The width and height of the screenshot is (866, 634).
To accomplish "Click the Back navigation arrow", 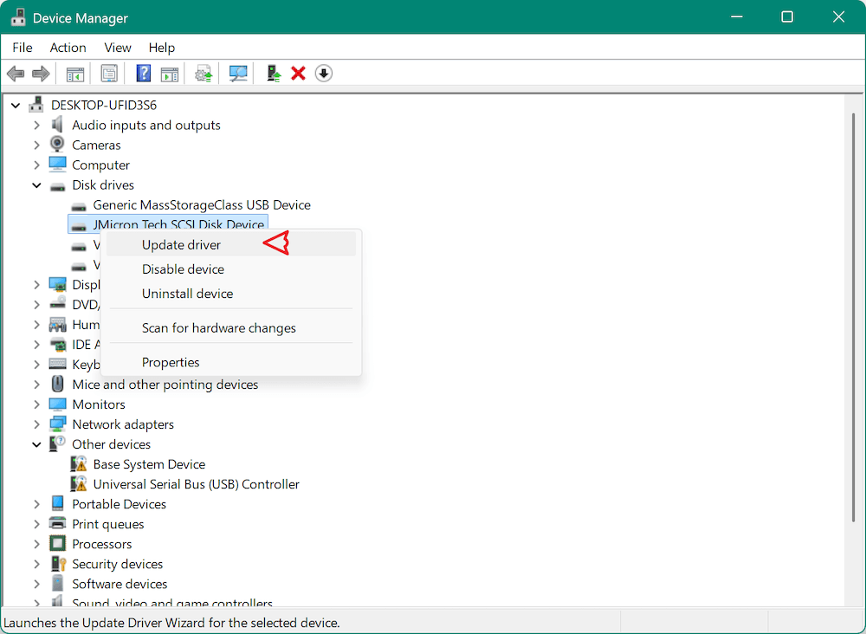I will 15,73.
